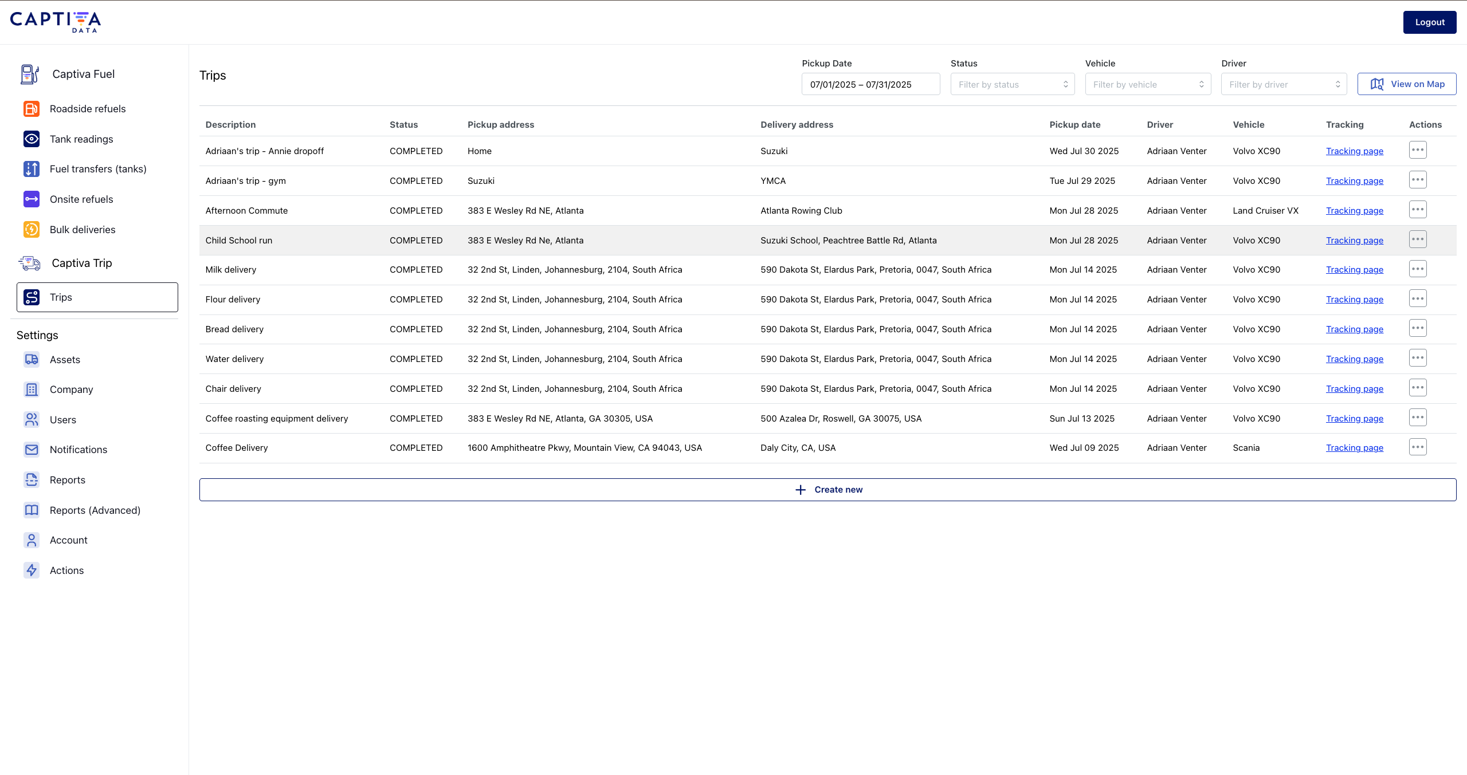1467x775 pixels.
Task: Open Bulk deliveries via its coin icon
Action: [x=31, y=229]
